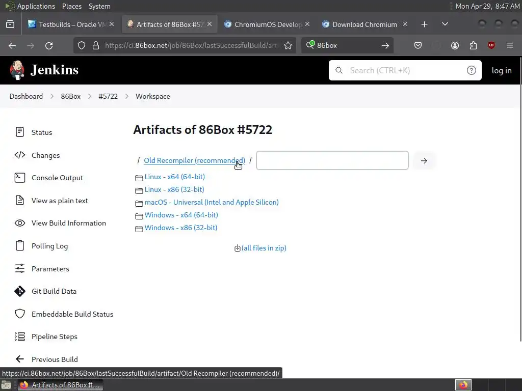The image size is (522, 391).
Task: Go back with browser back arrow
Action: pos(12,45)
